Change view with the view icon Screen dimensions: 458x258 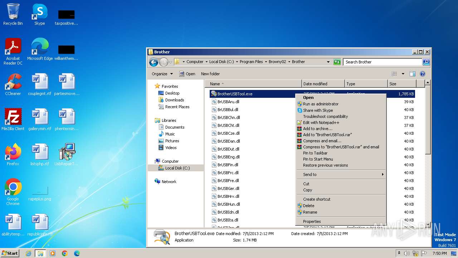tap(394, 74)
